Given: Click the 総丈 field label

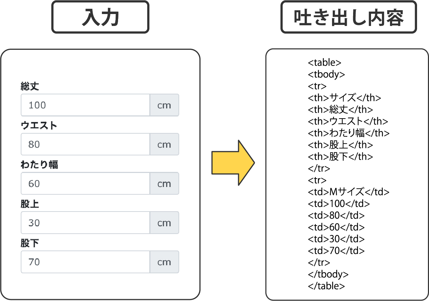Looking at the screenshot, I should click(x=30, y=86).
